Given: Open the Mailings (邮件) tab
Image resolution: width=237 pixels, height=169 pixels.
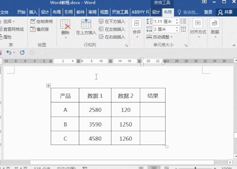Looking at the screenshot, I should tap(81, 12).
